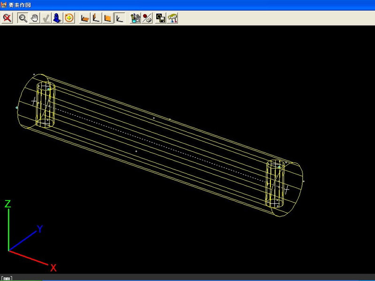
Task: Switch to the horizontal XY plane view
Action: click(x=85, y=18)
